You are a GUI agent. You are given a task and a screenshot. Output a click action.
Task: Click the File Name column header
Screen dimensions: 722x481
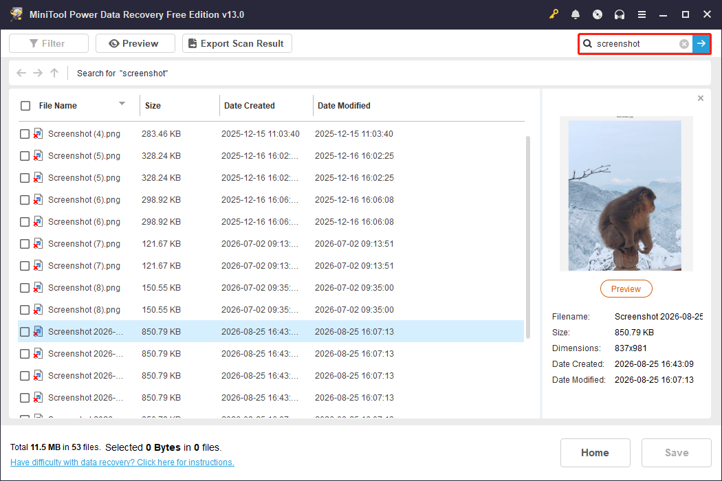pos(58,106)
